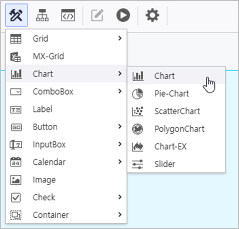Screen dimensions: 239x229
Task: Choose ScatterChart in the submenu
Action: pos(176,111)
